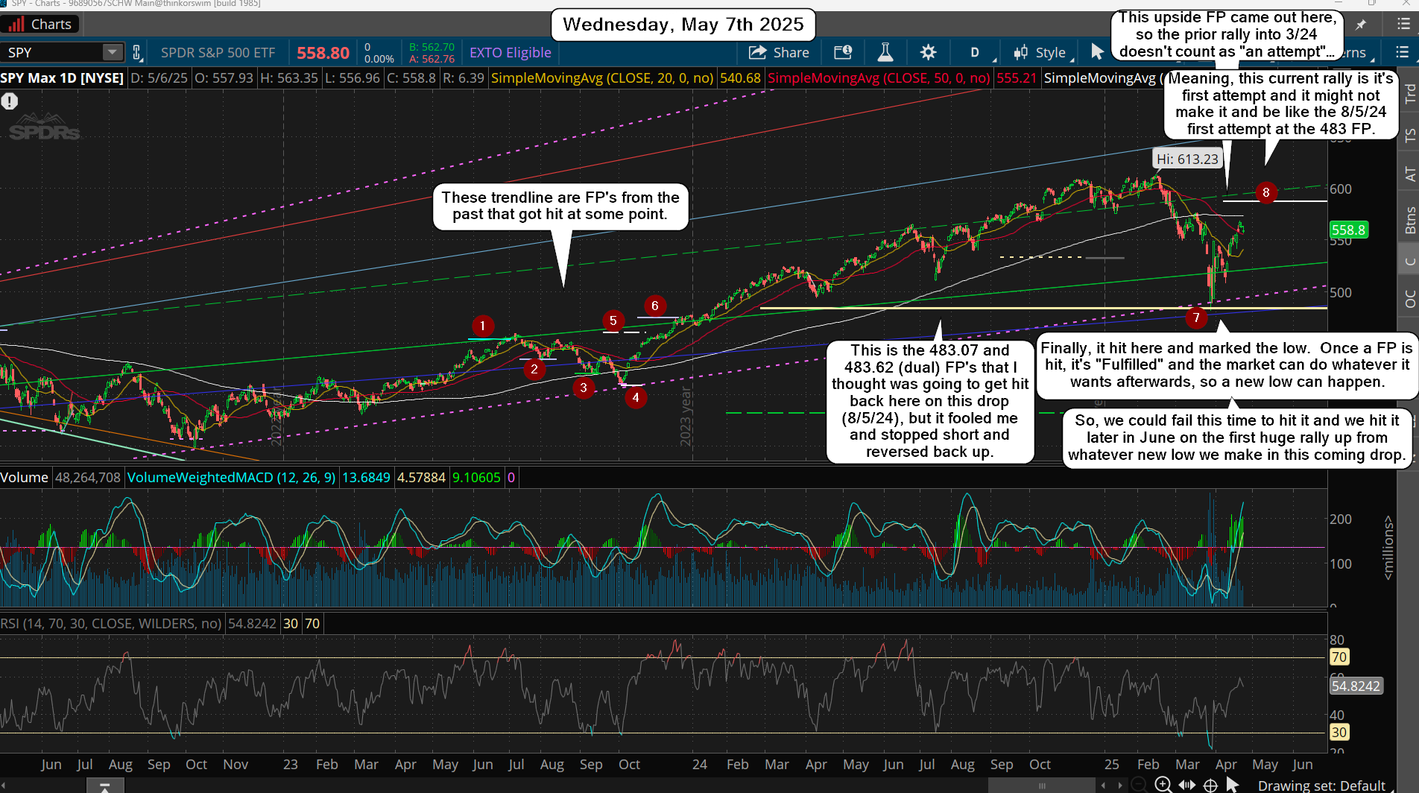Screen dimensions: 1419x793
Task: Click the RSI 70 overbought axis label
Action: (1339, 657)
